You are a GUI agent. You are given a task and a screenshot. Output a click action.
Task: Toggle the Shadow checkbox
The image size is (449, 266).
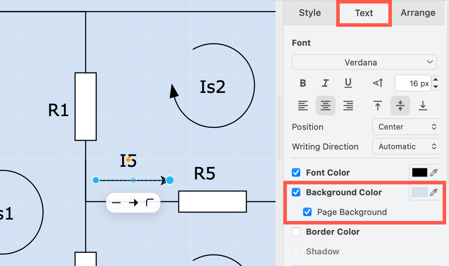(296, 251)
